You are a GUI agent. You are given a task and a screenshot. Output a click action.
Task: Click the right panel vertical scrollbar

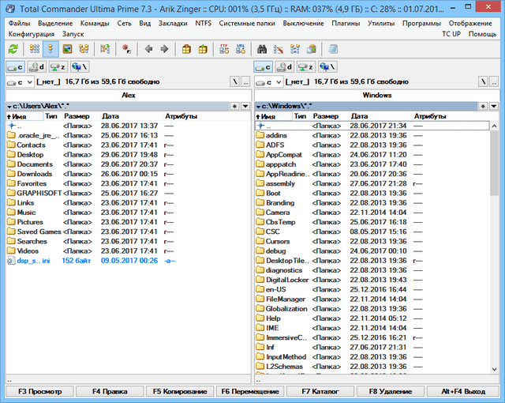pyautogui.click(x=494, y=237)
